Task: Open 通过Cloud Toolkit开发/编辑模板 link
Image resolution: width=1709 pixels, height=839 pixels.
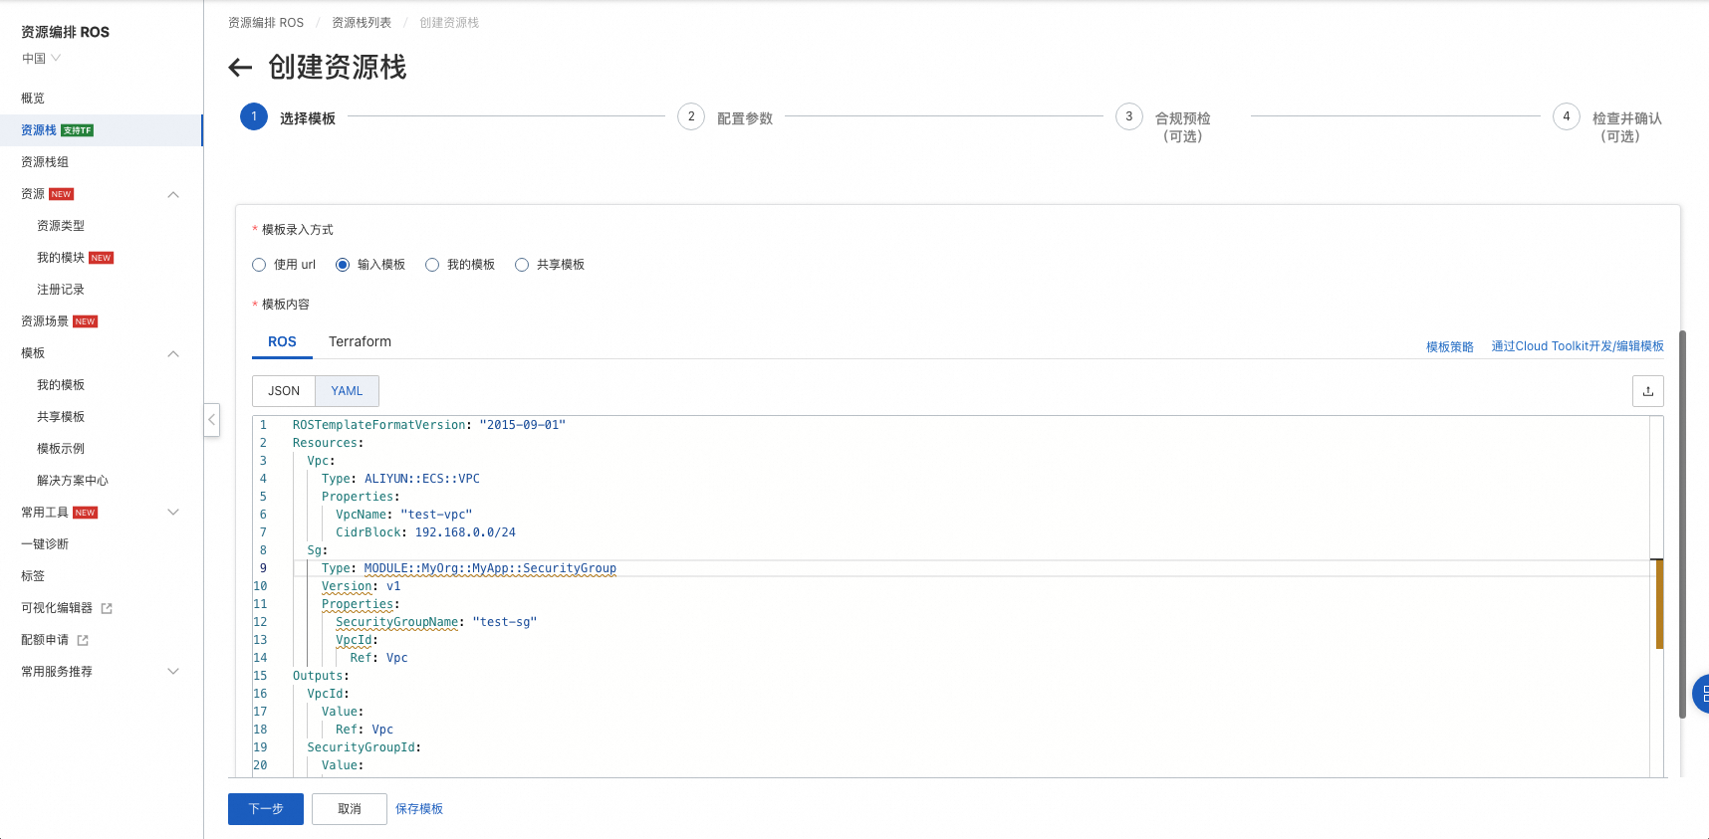Action: click(1578, 346)
